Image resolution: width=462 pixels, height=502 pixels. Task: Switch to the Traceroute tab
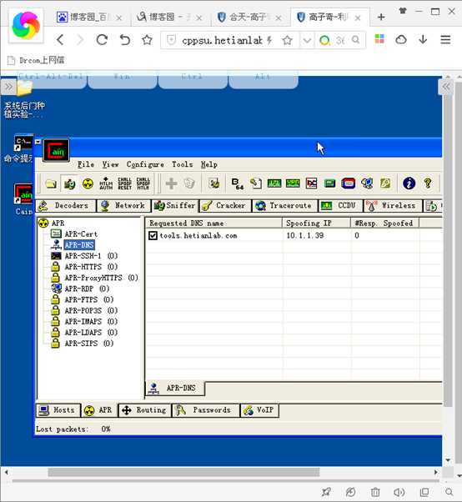(x=285, y=206)
